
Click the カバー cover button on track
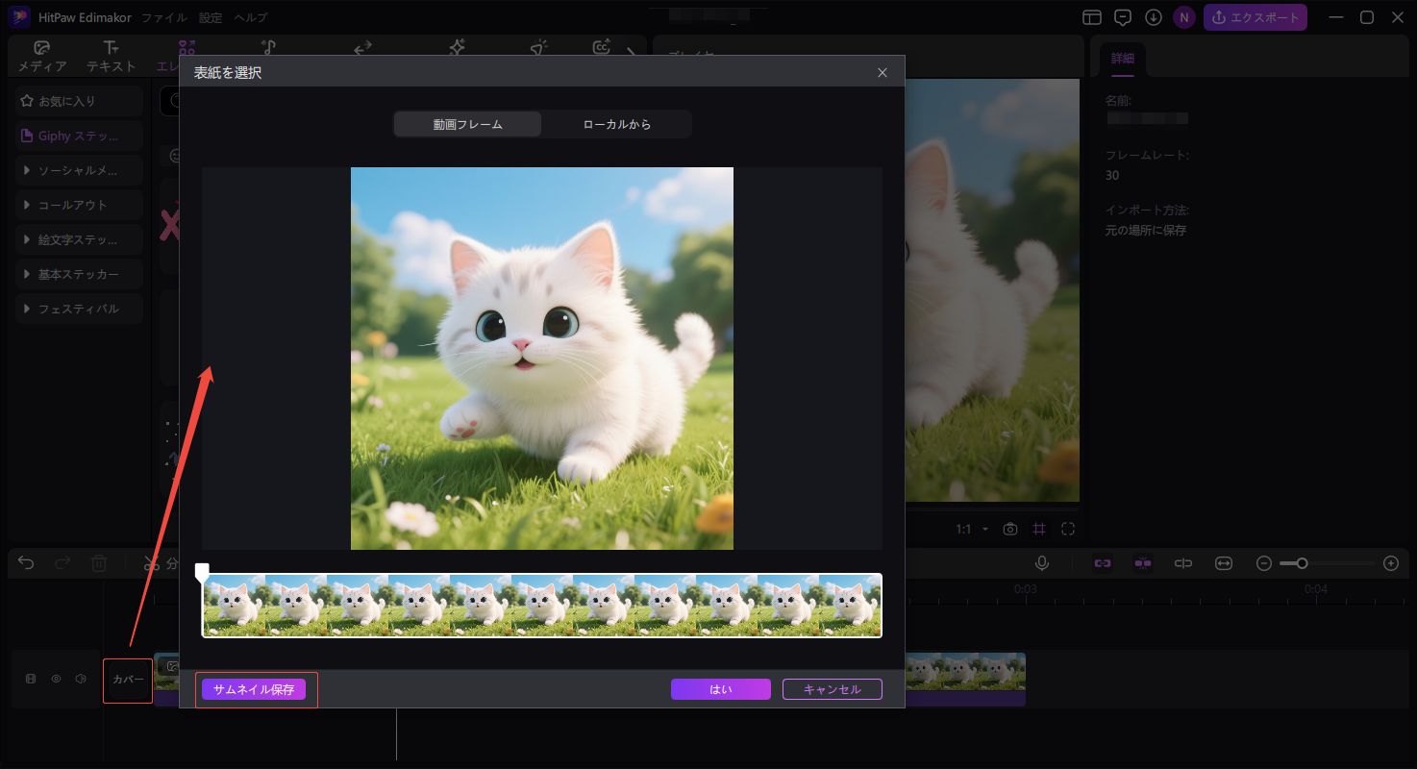point(128,680)
